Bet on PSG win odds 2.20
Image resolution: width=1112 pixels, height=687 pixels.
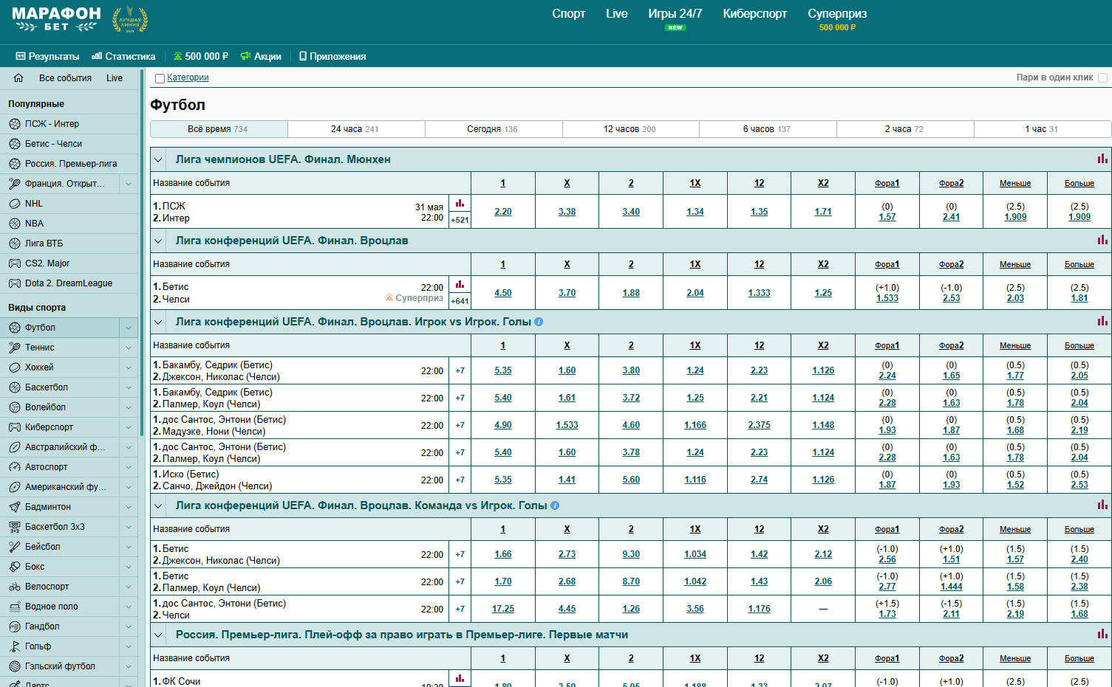pyautogui.click(x=502, y=212)
